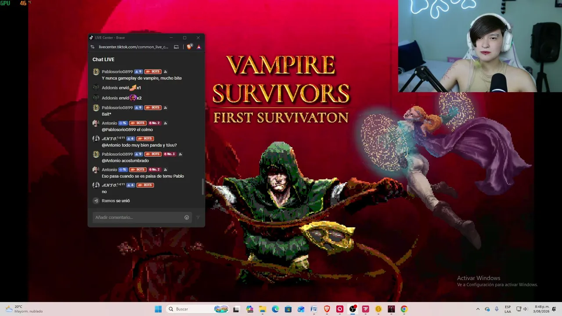Switch to Vampire Survivors in the taskbar
The height and width of the screenshot is (316, 562).
pyautogui.click(x=391, y=309)
